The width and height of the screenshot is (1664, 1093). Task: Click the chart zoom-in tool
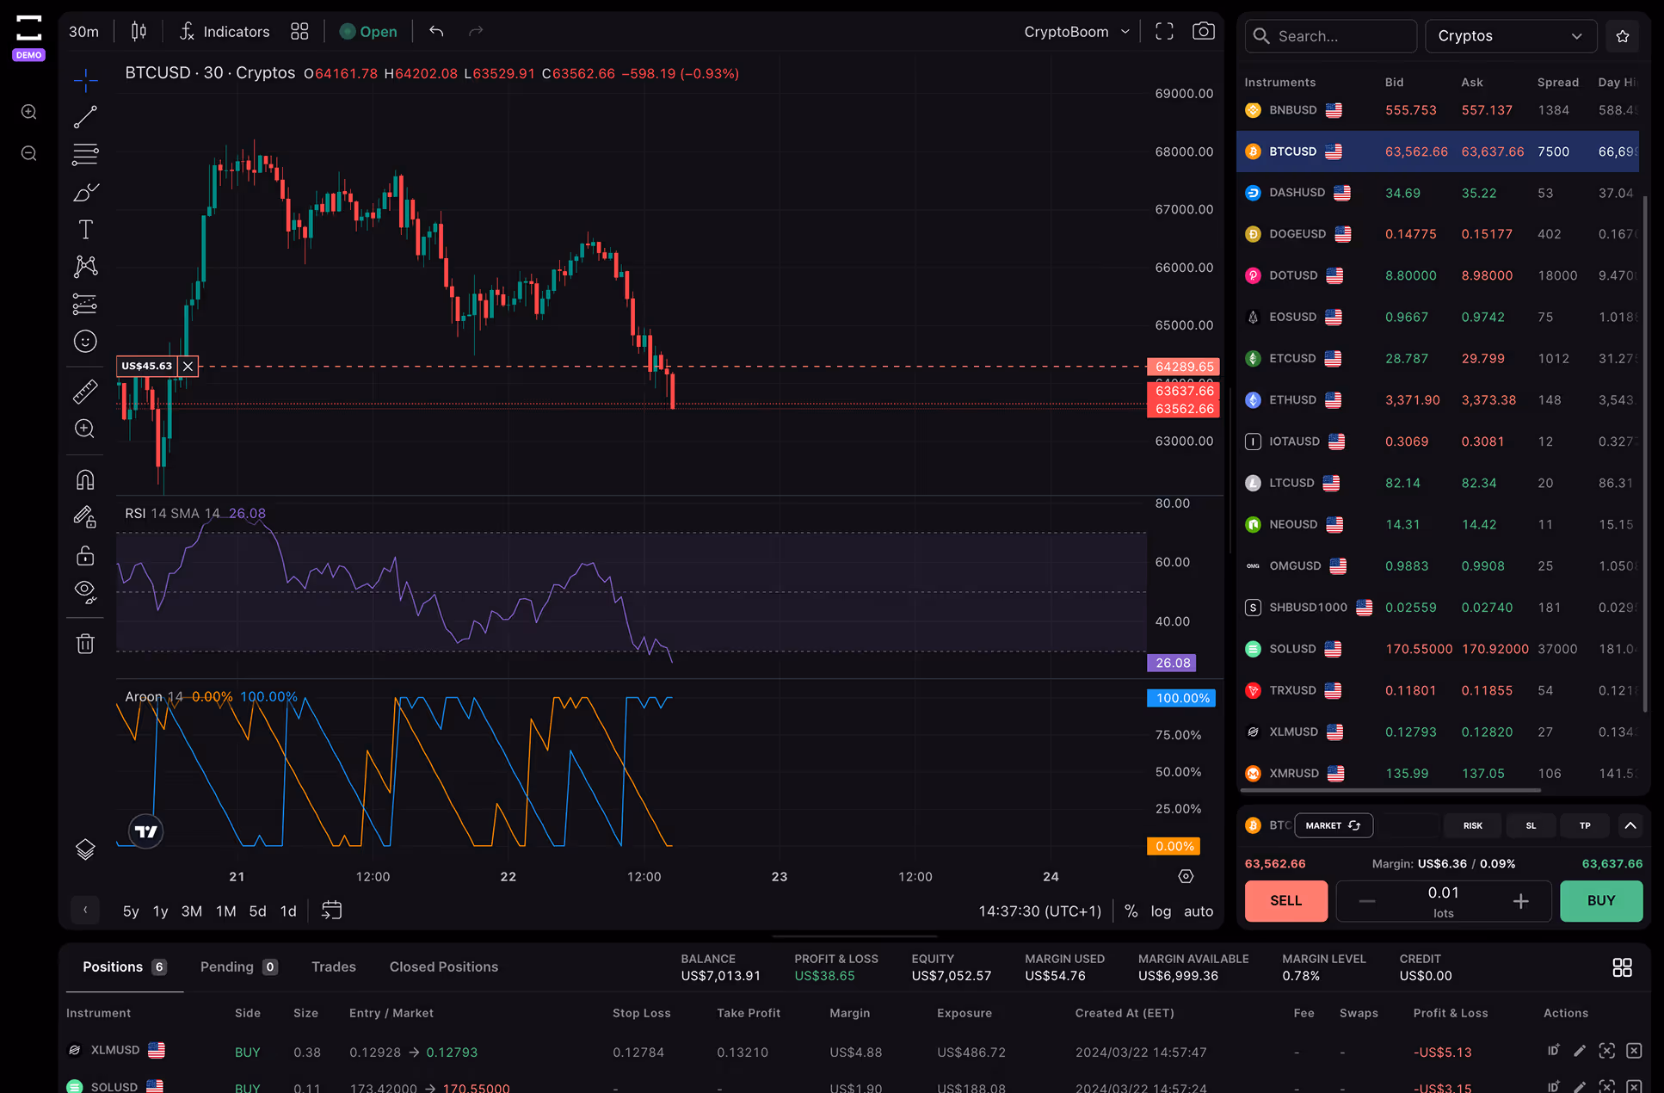coord(85,429)
